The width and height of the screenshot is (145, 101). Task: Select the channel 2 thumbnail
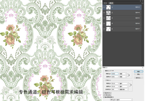pyautogui.click(x=108, y=13)
